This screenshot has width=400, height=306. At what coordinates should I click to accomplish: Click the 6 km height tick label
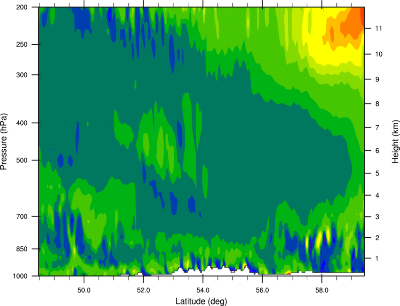[x=377, y=151]
